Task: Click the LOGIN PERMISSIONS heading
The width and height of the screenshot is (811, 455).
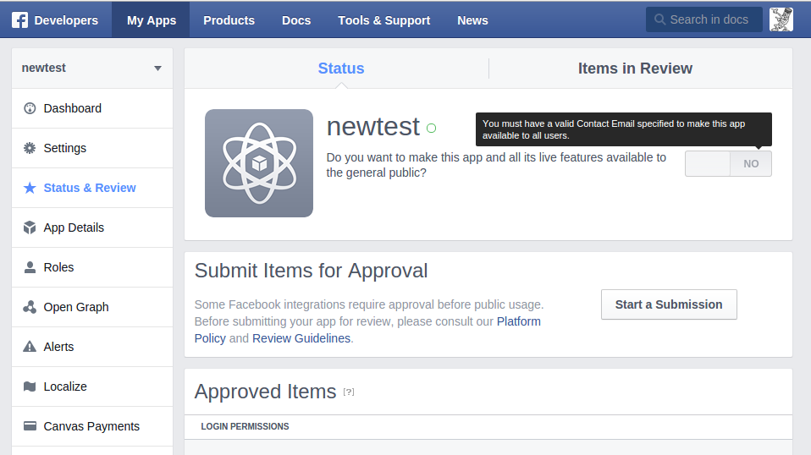Action: (x=245, y=426)
